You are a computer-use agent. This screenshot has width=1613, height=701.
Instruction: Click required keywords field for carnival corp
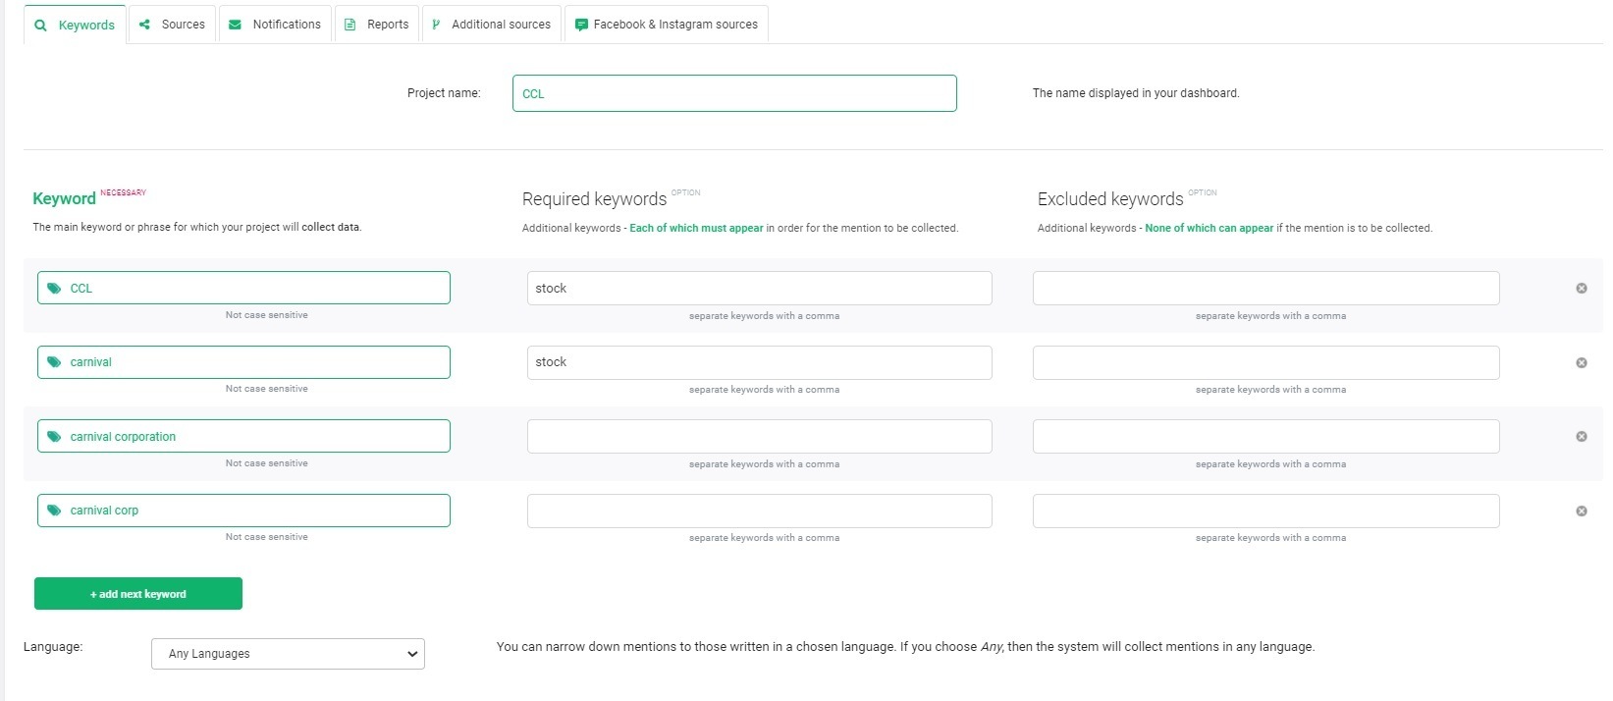point(760,511)
